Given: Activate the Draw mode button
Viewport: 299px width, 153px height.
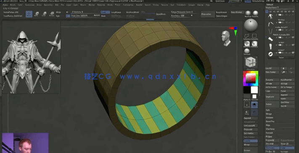Looking at the screenshot, I should point(29,14).
